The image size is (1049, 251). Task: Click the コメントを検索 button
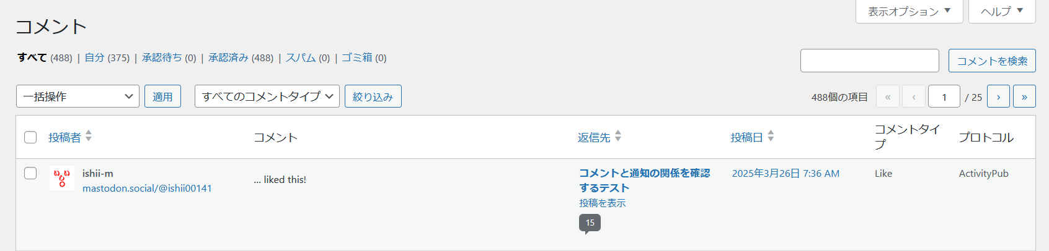coord(992,61)
